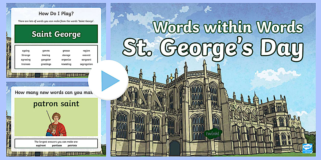Click the 'St. George's Day' heading
Viewport: 321px width, 160px height.
pyautogui.click(x=213, y=48)
